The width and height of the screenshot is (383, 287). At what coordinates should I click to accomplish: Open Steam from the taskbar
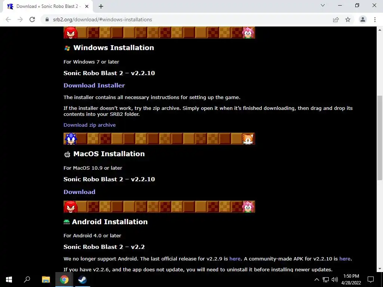tap(82, 280)
